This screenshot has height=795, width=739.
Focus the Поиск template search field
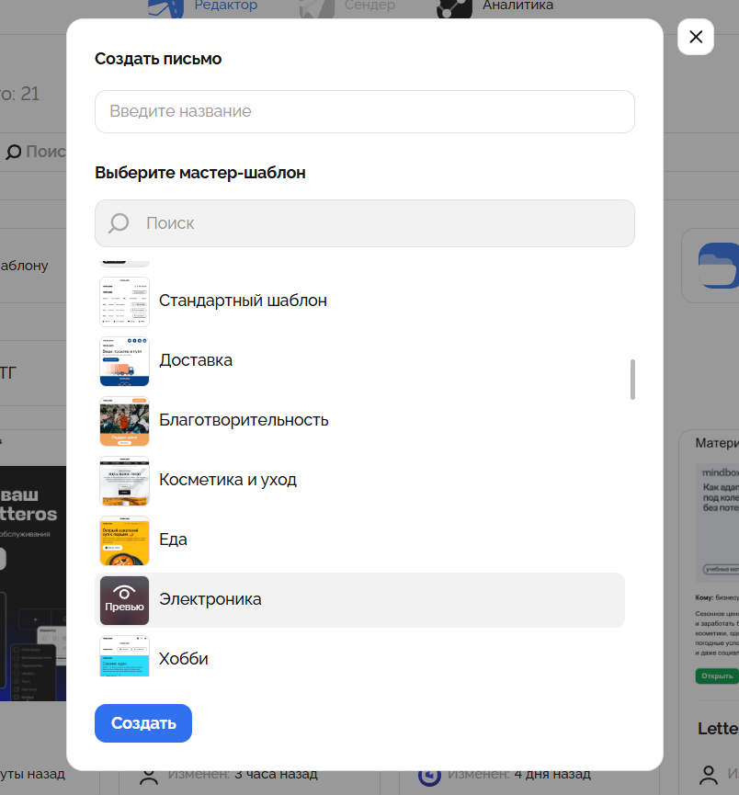click(386, 223)
